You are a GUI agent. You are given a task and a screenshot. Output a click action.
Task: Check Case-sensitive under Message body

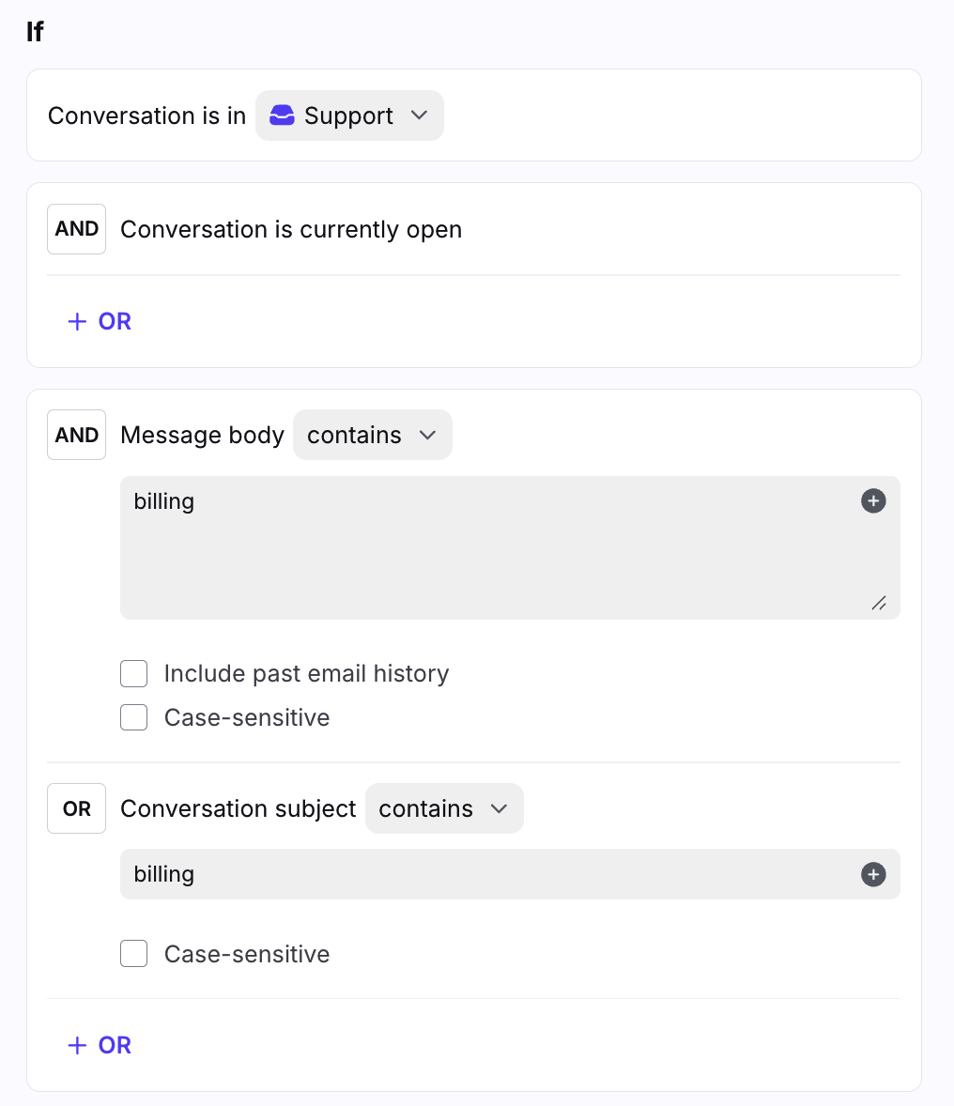(134, 718)
